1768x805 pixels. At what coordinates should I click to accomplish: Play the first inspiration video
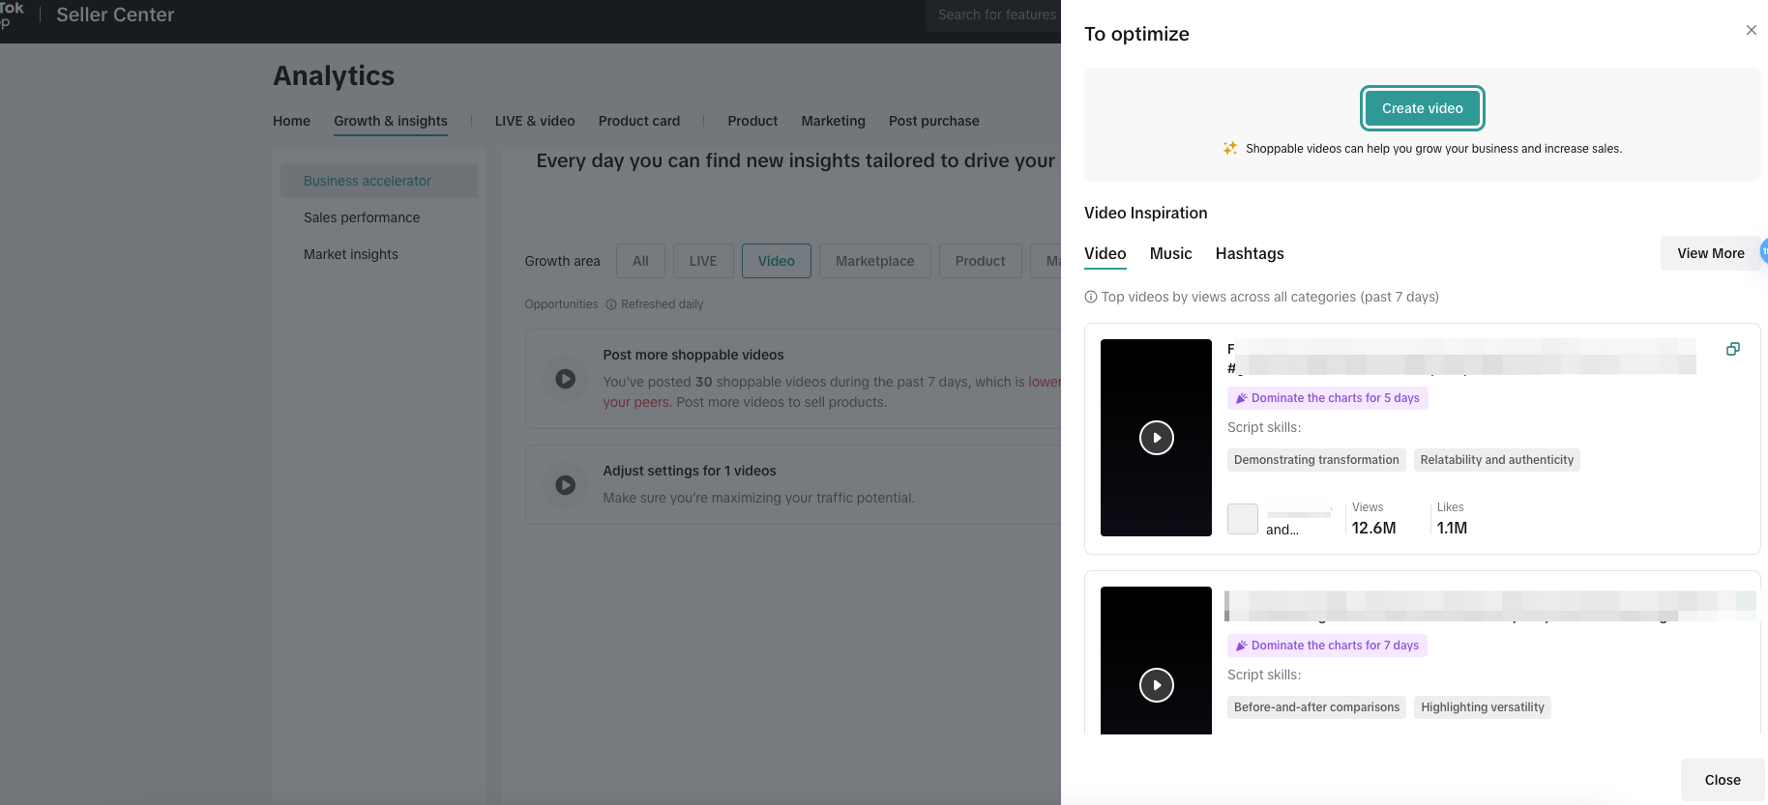pos(1156,438)
